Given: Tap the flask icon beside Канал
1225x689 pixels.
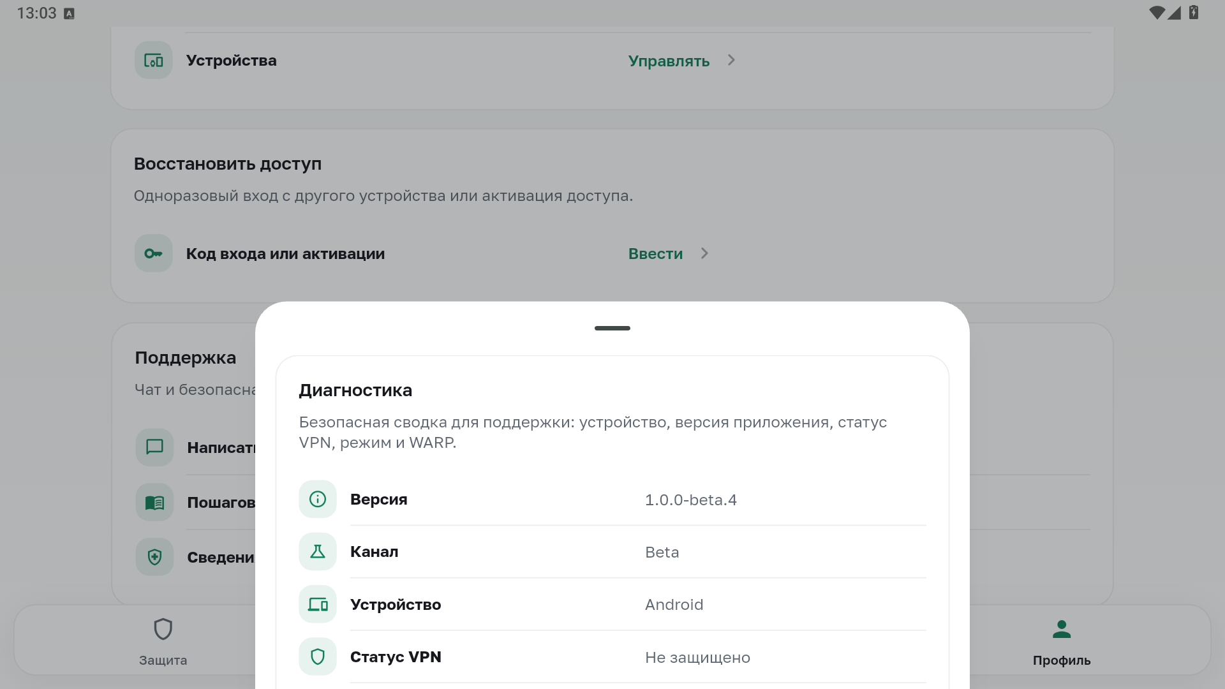Looking at the screenshot, I should [x=318, y=552].
